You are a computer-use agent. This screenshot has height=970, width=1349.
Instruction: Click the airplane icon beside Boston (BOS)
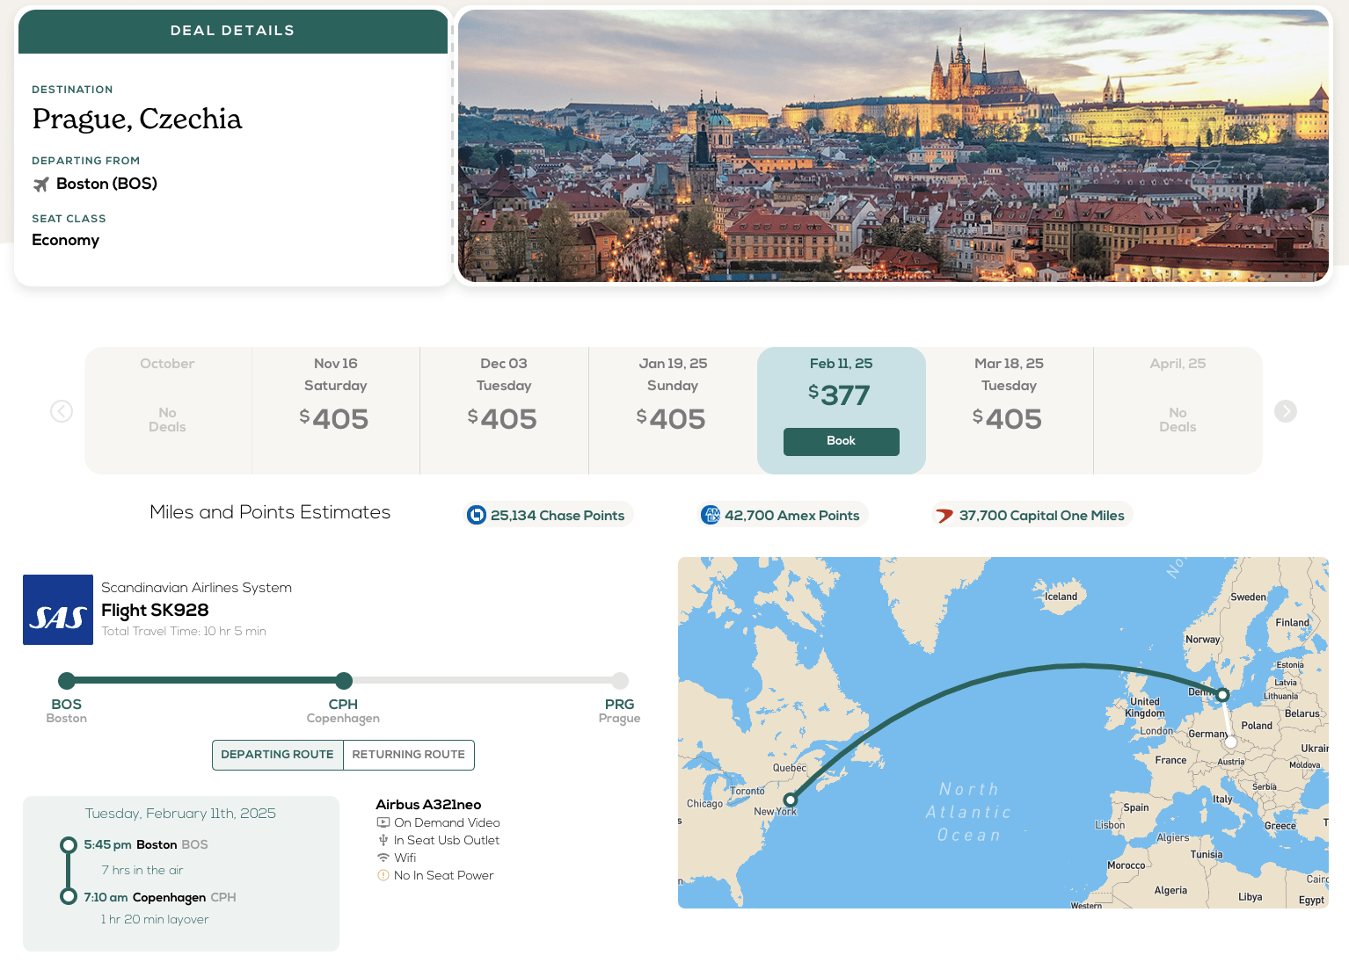tap(41, 185)
